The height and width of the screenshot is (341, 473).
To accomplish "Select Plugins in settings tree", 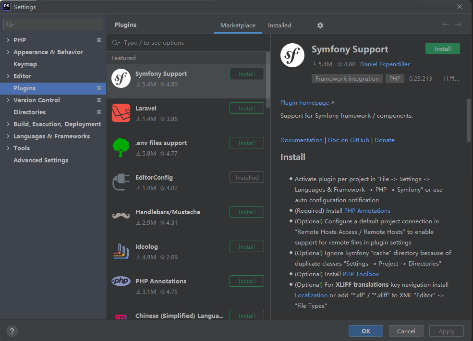I will [x=53, y=88].
